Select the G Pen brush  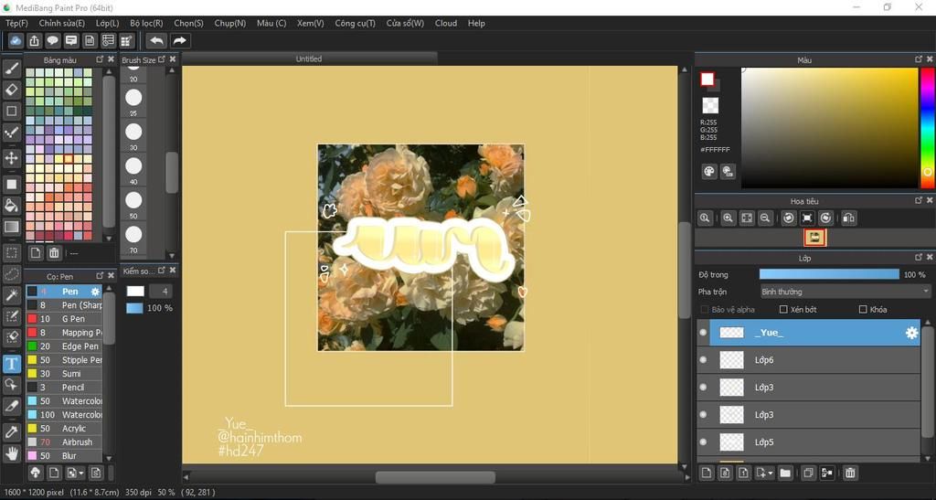(x=64, y=319)
